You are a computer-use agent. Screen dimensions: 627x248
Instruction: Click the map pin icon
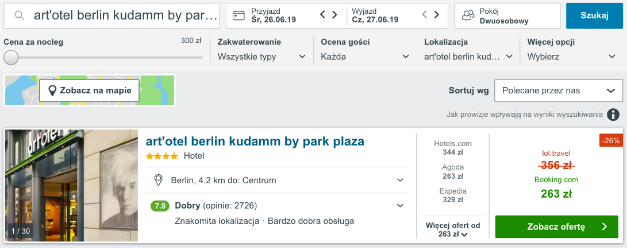click(52, 91)
